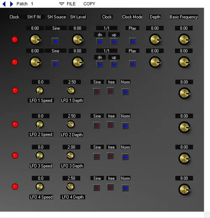
Task: Toggle LFO 2 free mode button
Action: pos(110,125)
